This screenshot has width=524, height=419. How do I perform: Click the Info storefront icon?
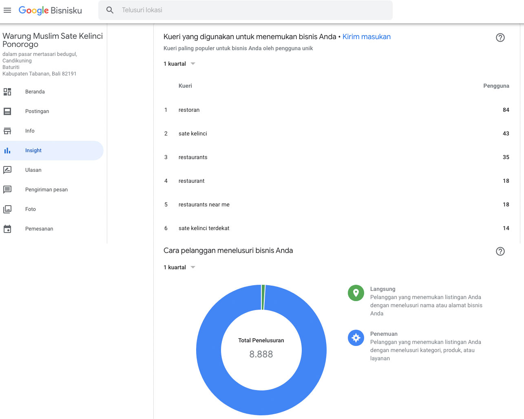[7, 131]
